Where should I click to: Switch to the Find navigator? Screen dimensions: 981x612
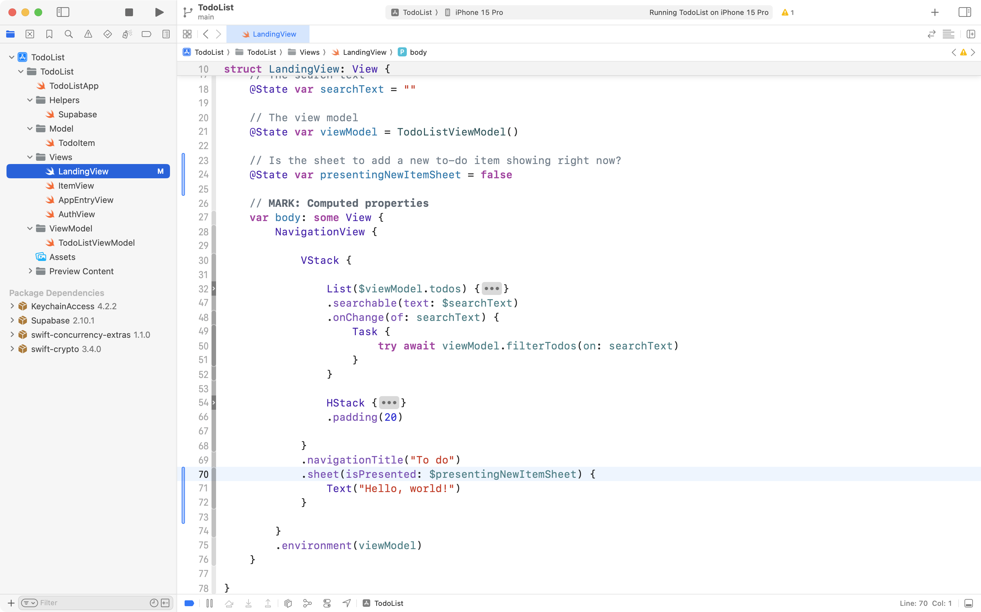[x=68, y=34]
